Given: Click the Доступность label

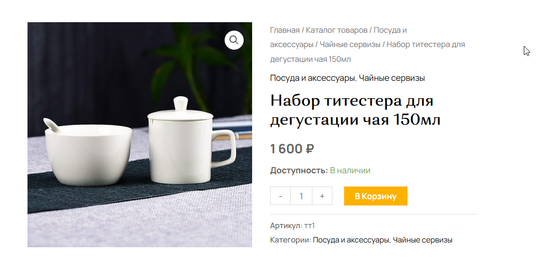Looking at the screenshot, I should [299, 171].
